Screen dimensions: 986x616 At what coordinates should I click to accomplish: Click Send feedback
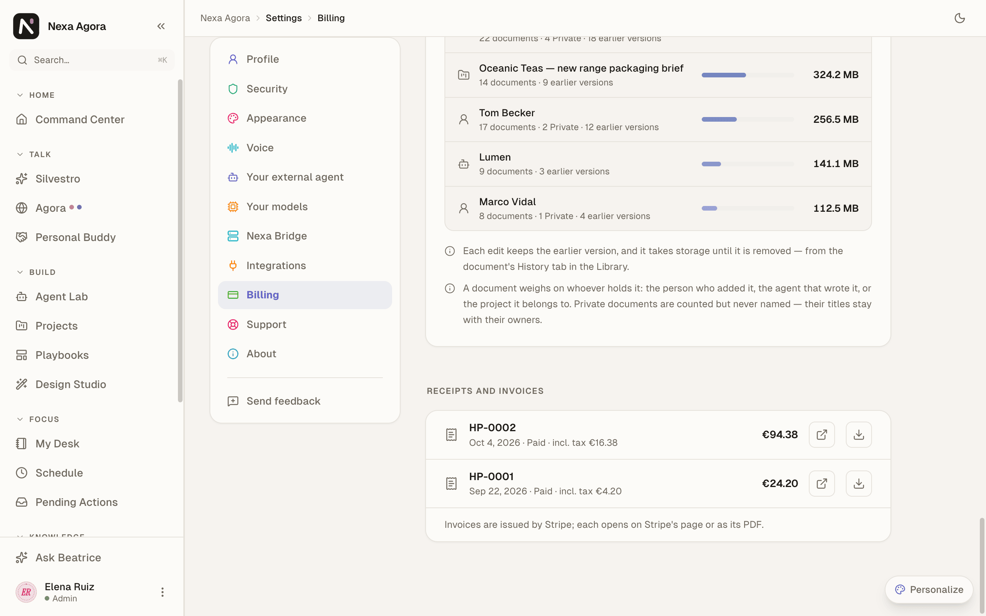(x=305, y=401)
